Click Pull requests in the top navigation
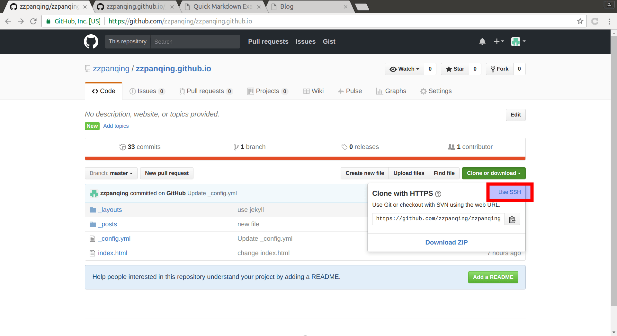 268,42
